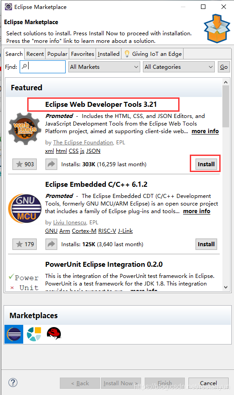The width and height of the screenshot is (234, 395).
Task: Focus the Find search input field
Action: click(42, 67)
